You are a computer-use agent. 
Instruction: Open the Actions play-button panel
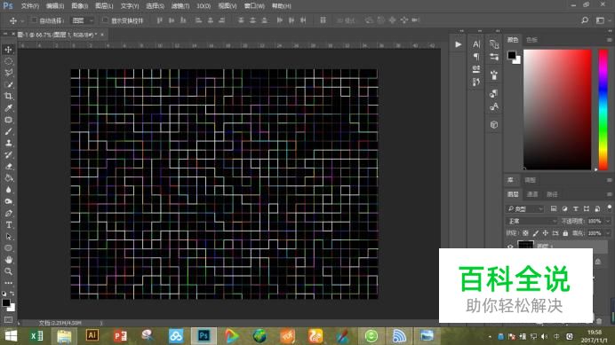point(458,44)
